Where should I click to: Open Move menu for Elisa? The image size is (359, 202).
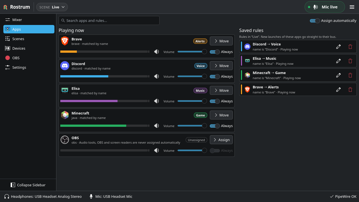point(221,90)
